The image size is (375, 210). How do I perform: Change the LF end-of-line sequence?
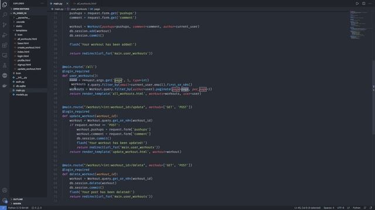tap(348, 208)
